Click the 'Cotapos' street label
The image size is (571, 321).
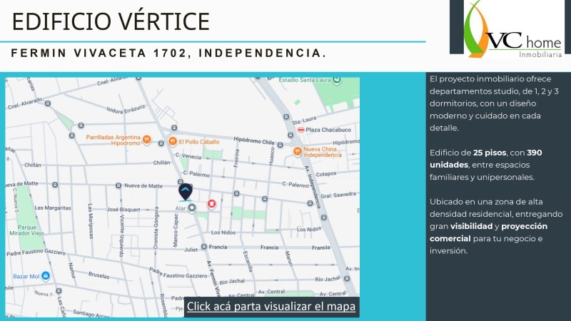point(326,174)
